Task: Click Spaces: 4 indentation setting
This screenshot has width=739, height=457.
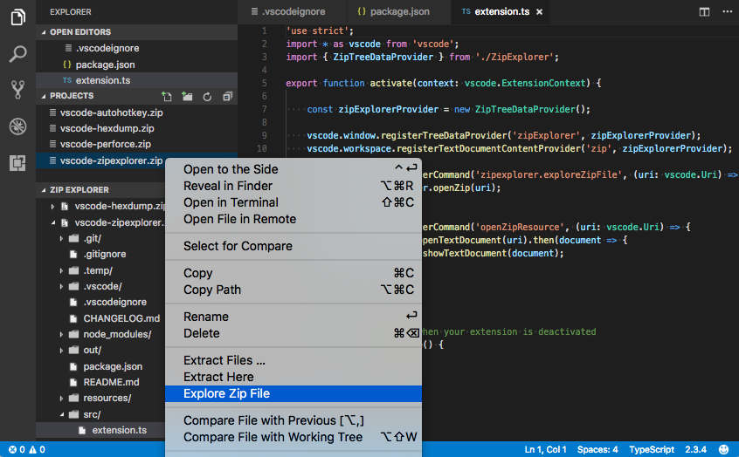Action: click(597, 449)
